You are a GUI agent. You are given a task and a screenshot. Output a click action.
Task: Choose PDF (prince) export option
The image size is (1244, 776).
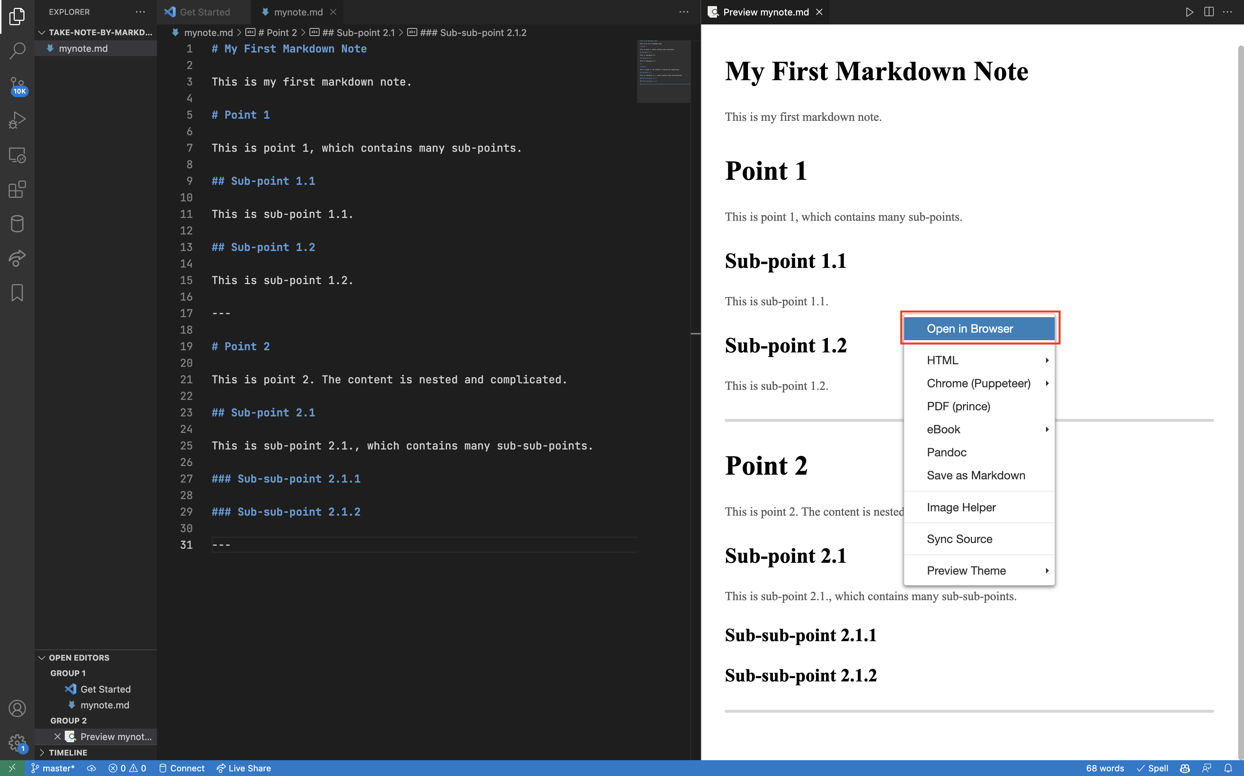pyautogui.click(x=979, y=406)
